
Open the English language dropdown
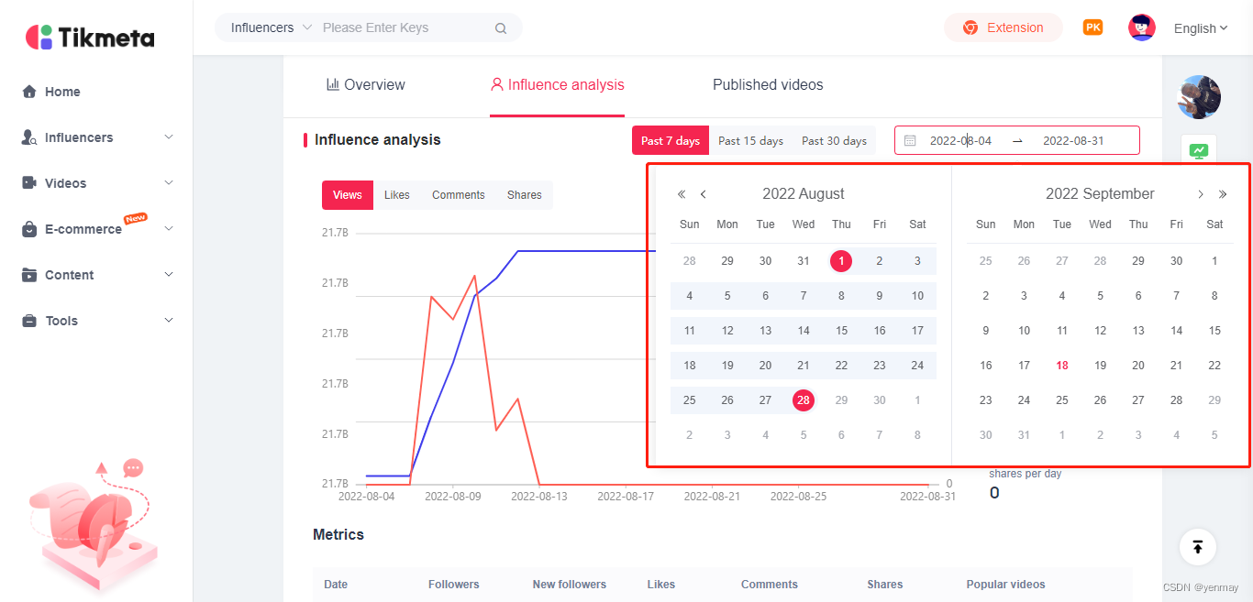(x=1201, y=28)
